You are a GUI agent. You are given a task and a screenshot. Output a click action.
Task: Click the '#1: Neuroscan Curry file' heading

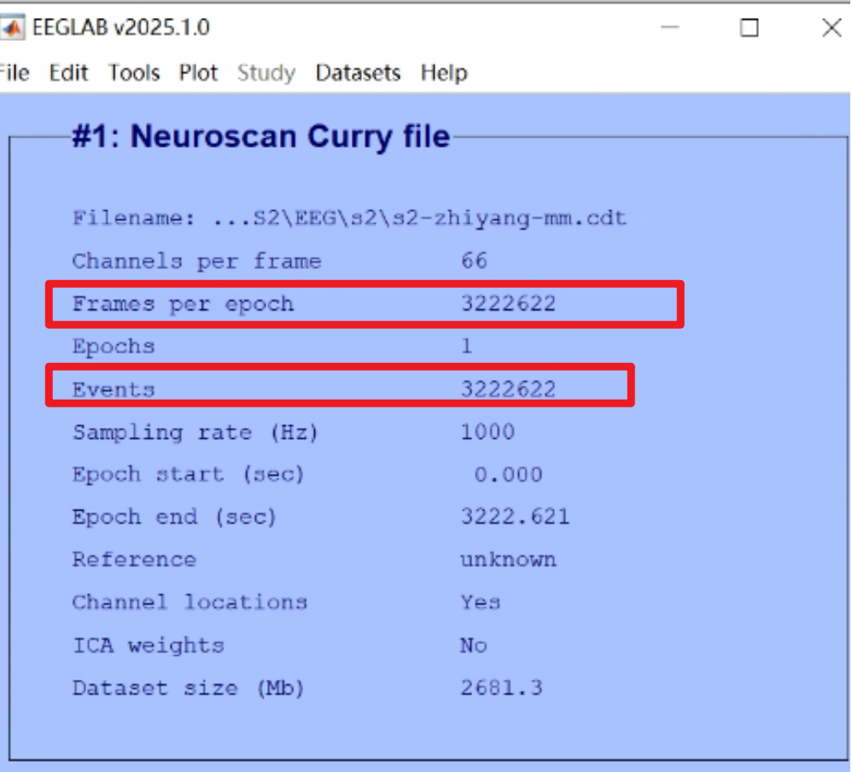tap(261, 136)
